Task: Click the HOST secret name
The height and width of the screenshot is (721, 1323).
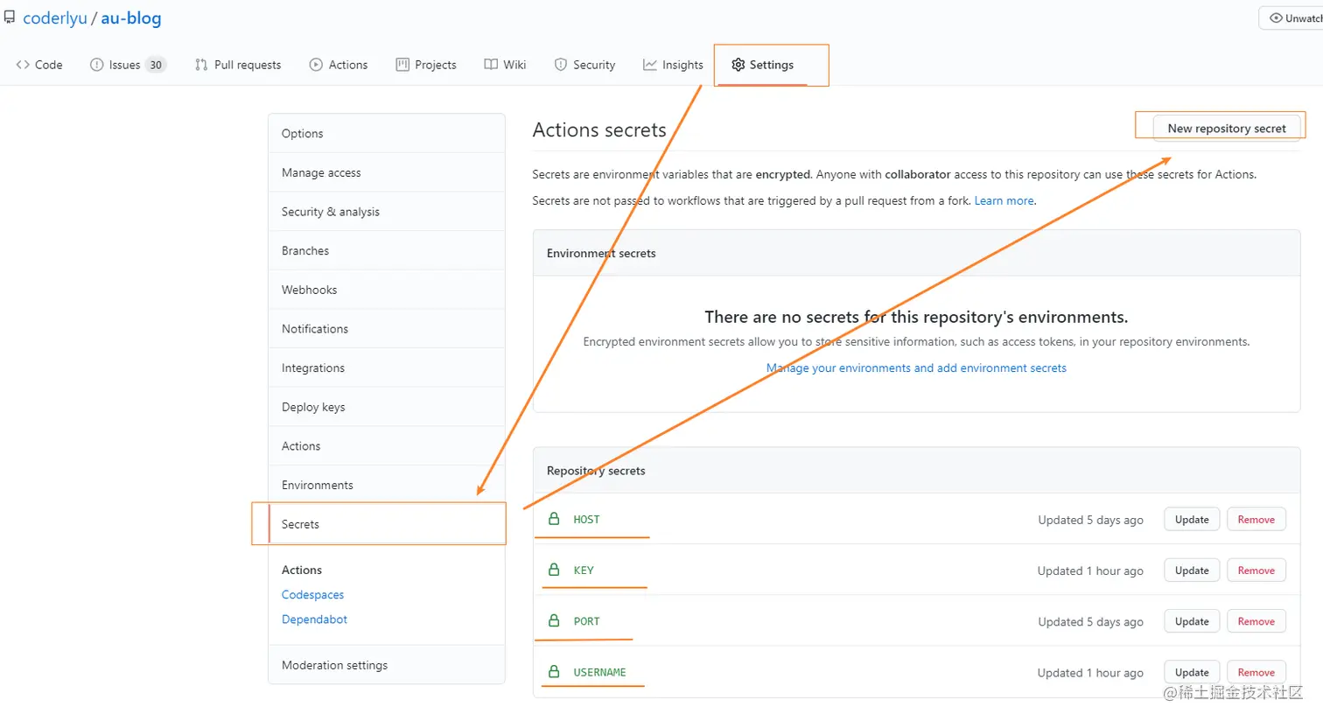Action: (x=586, y=520)
